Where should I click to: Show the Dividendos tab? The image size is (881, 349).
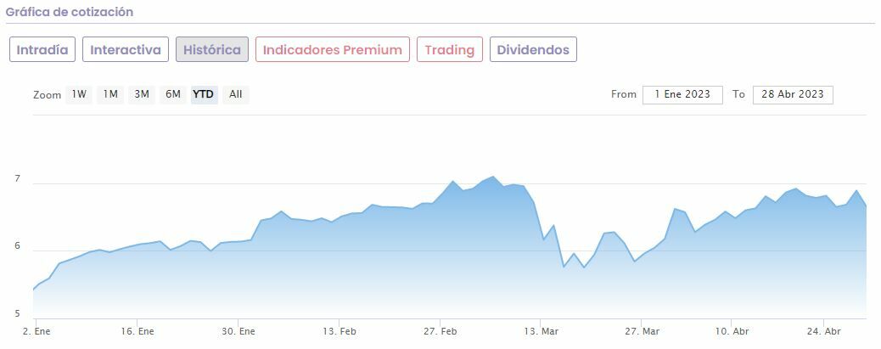[533, 49]
